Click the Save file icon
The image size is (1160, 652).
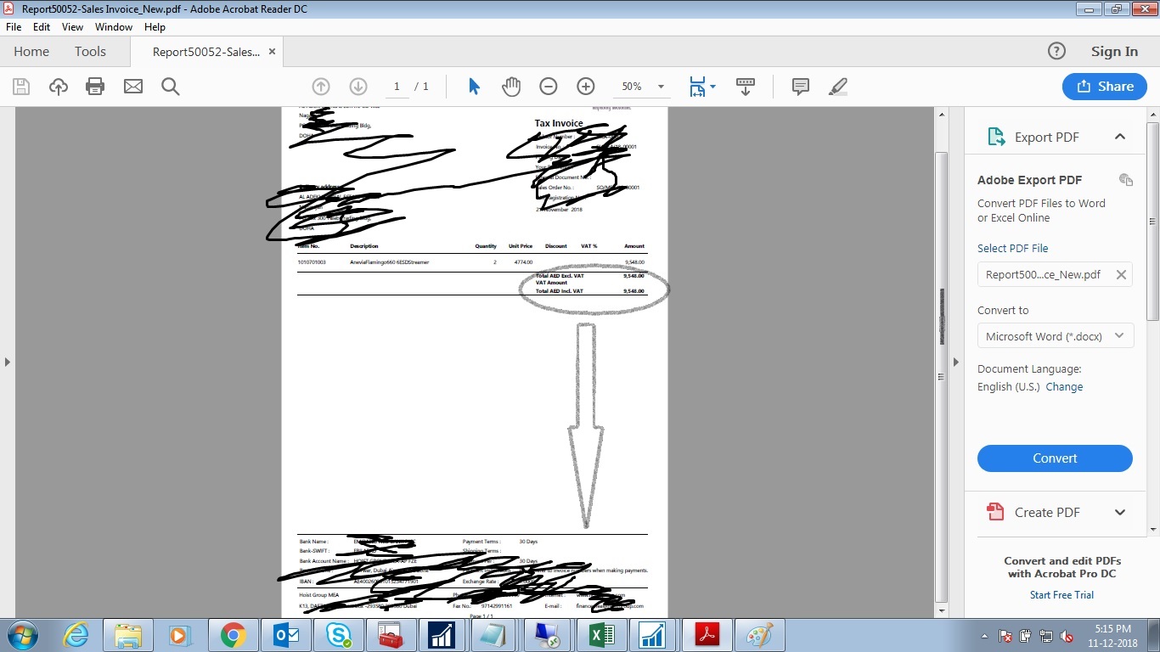coord(21,87)
